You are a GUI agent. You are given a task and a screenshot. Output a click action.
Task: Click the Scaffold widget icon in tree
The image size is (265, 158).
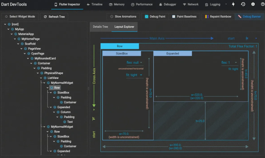(22, 44)
